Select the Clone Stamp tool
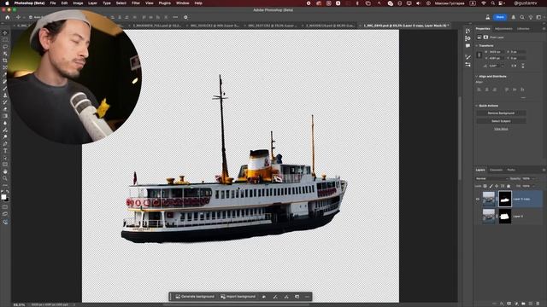 (x=5, y=95)
